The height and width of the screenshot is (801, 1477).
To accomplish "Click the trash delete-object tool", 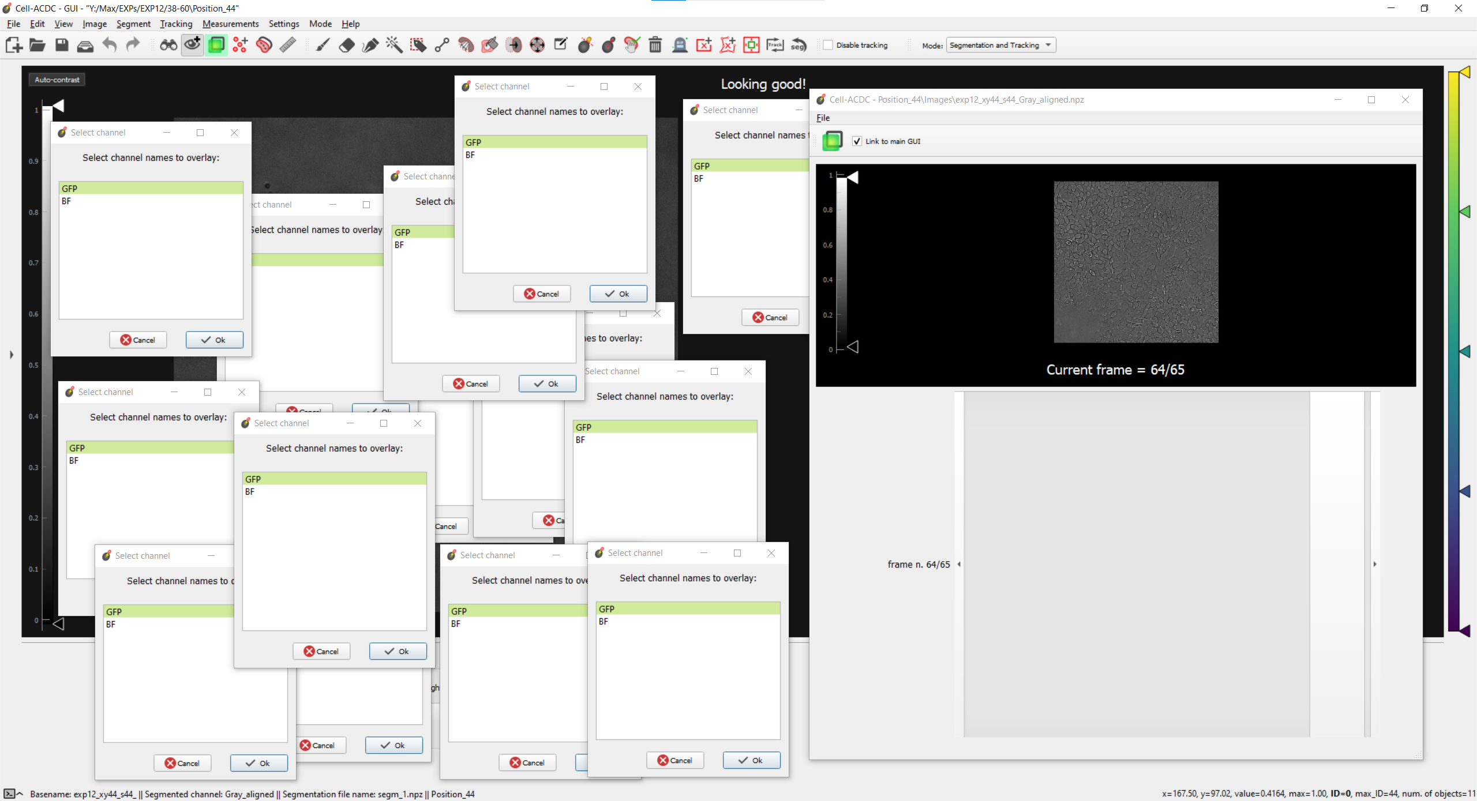I will [654, 44].
